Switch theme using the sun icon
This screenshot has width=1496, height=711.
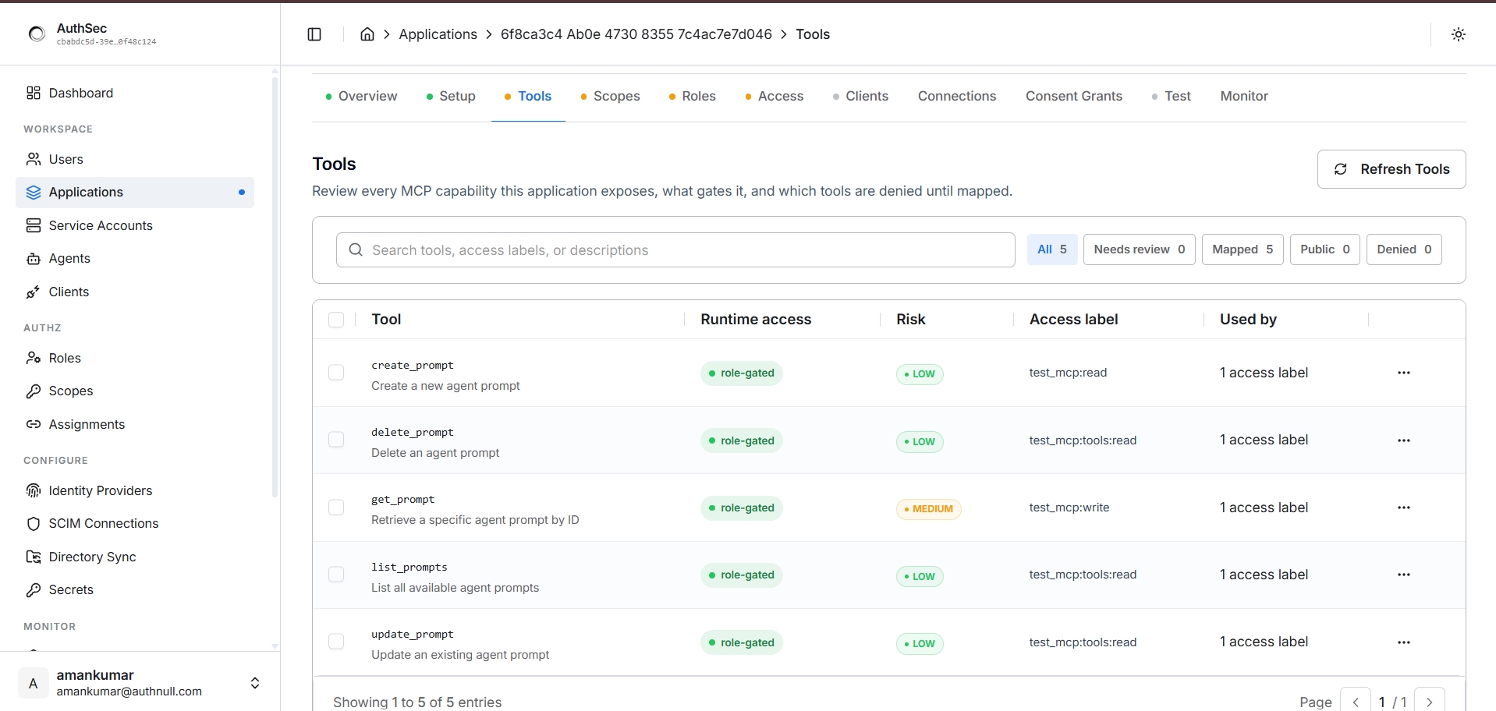coord(1459,34)
